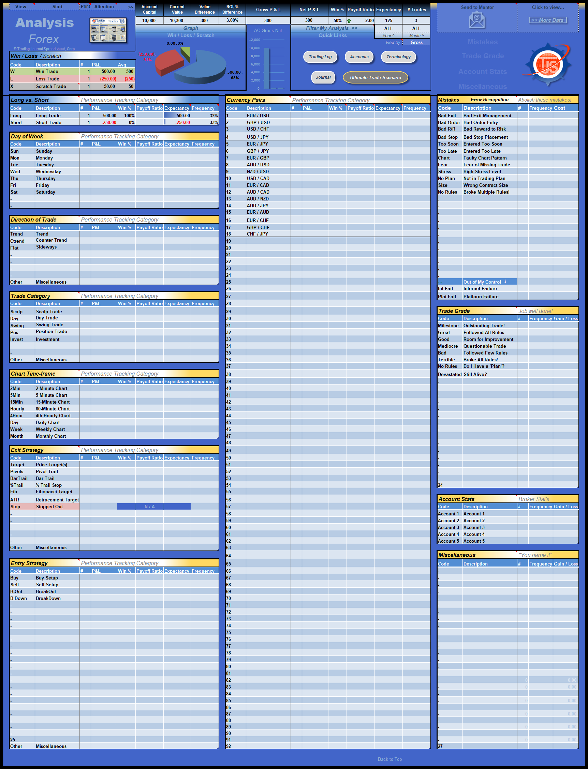588x769 pixels.
Task: Select the Platform Failure row
Action: point(508,297)
